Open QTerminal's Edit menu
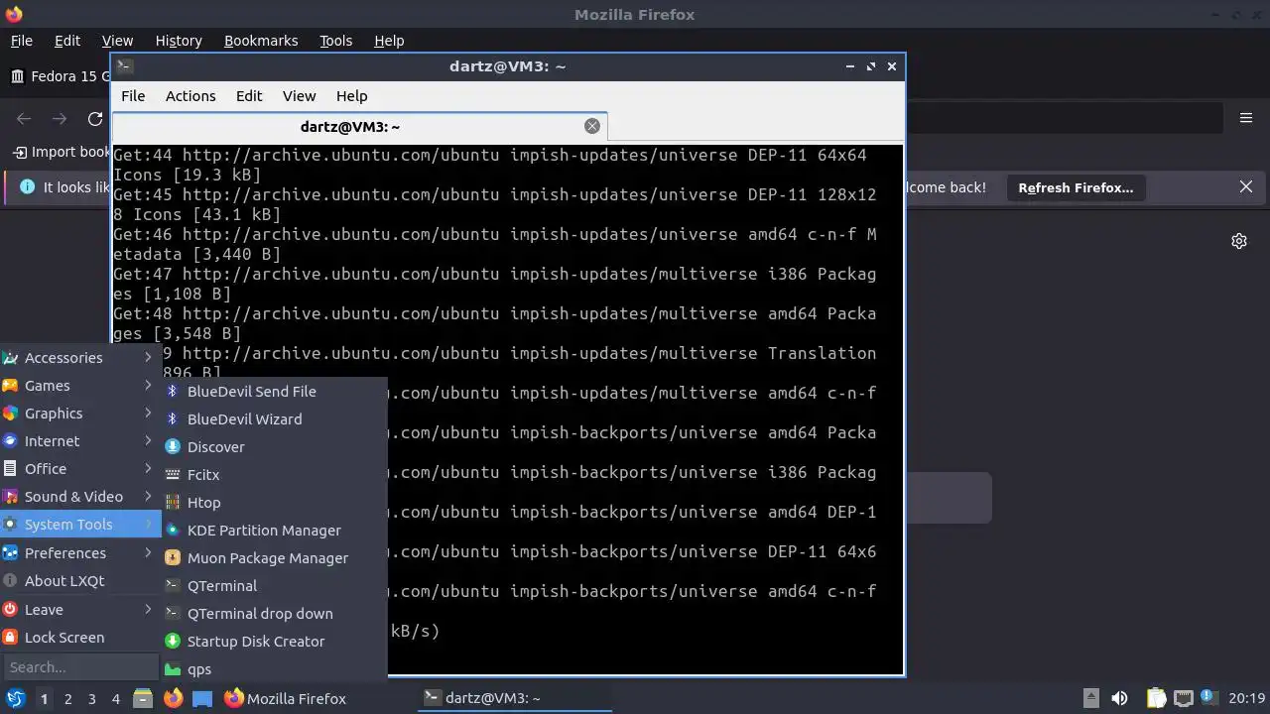The height and width of the screenshot is (714, 1270). (x=249, y=96)
